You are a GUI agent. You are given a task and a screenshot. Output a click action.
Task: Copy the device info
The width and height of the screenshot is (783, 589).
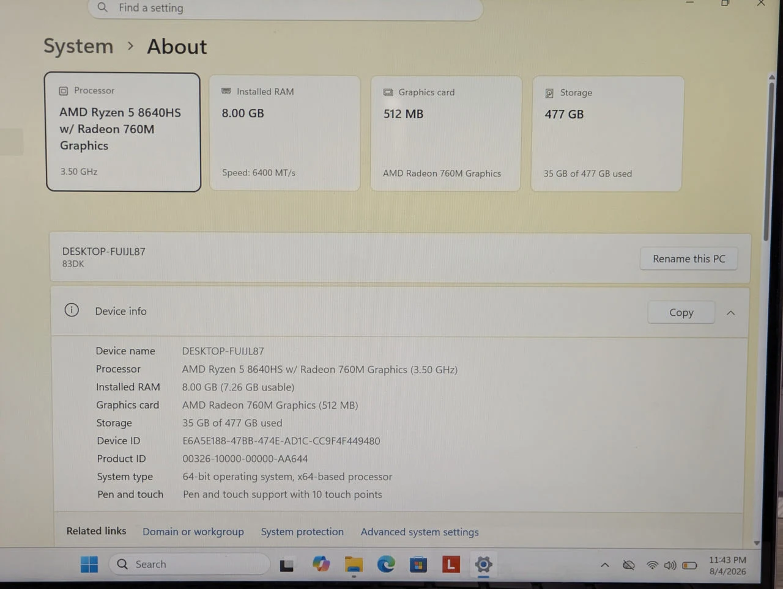(681, 312)
